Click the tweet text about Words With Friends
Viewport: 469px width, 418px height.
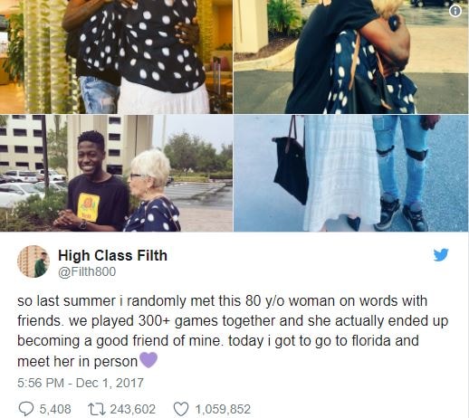coord(233,331)
